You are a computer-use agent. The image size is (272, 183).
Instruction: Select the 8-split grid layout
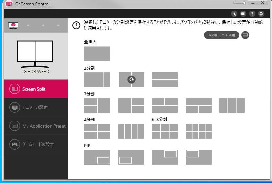pyautogui.click(x=199, y=131)
